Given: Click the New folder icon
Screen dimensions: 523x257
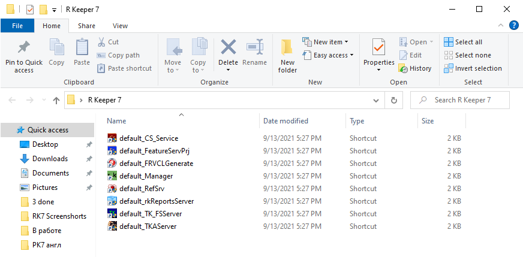Looking at the screenshot, I should [x=287, y=47].
